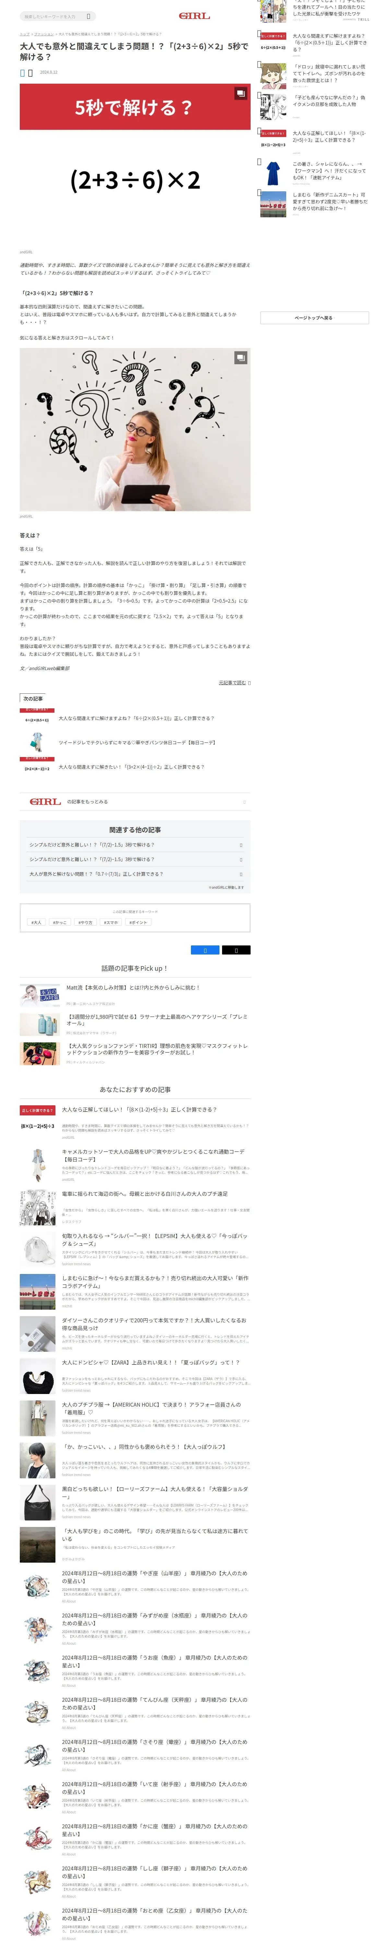Click the black X share button

(x=236, y=950)
